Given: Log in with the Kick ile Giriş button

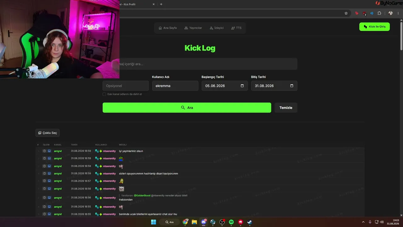Looking at the screenshot, I should (374, 27).
